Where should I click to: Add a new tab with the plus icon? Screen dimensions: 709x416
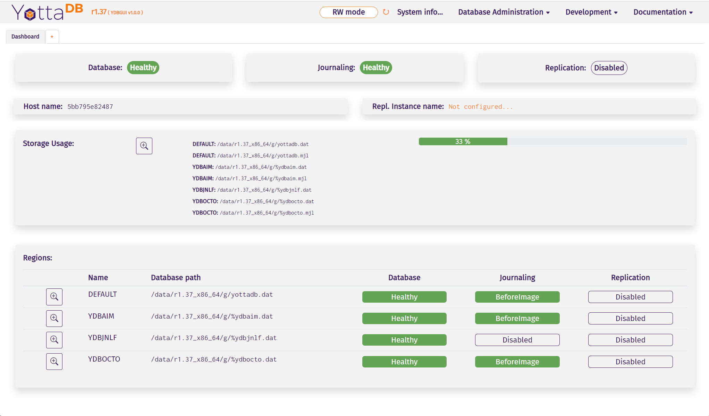point(52,37)
